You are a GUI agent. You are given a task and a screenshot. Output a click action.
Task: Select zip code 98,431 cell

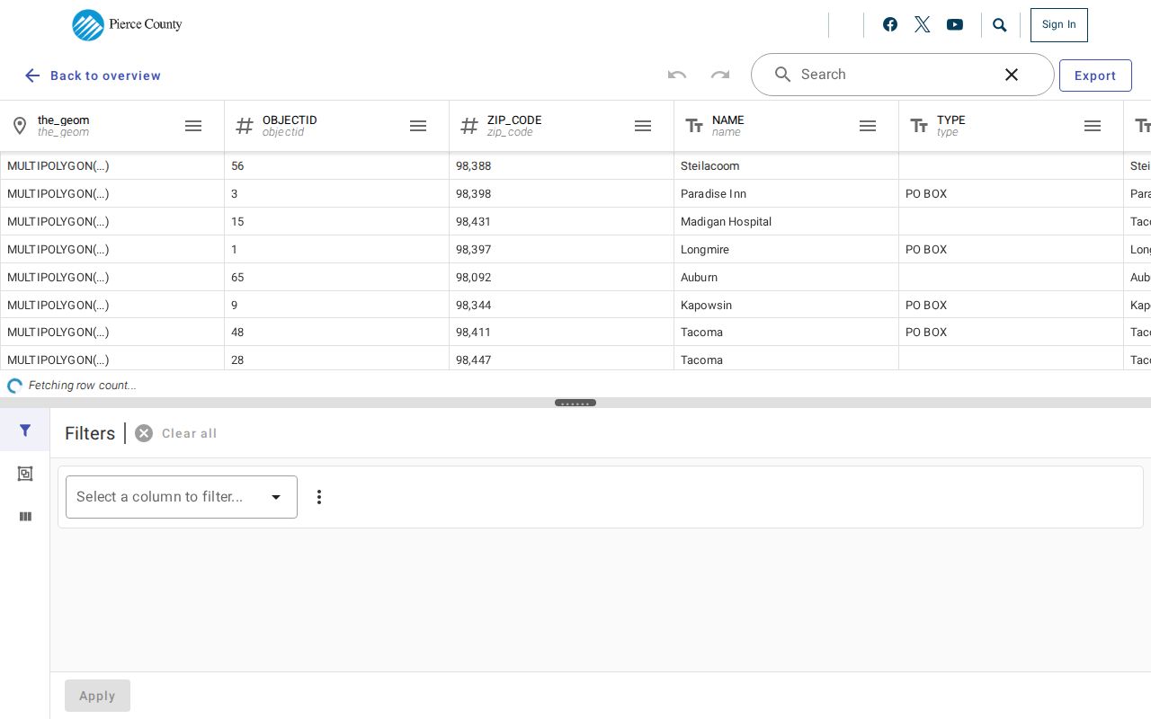coord(561,222)
